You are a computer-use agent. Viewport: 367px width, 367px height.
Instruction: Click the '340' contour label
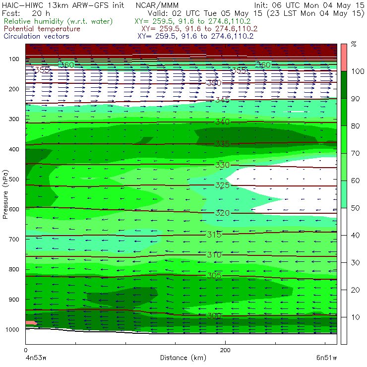(x=222, y=122)
